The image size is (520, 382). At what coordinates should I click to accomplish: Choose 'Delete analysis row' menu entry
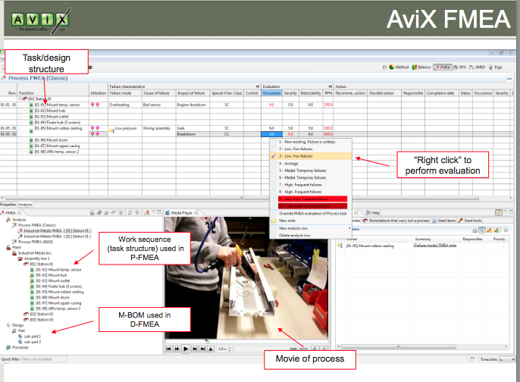[x=311, y=236]
